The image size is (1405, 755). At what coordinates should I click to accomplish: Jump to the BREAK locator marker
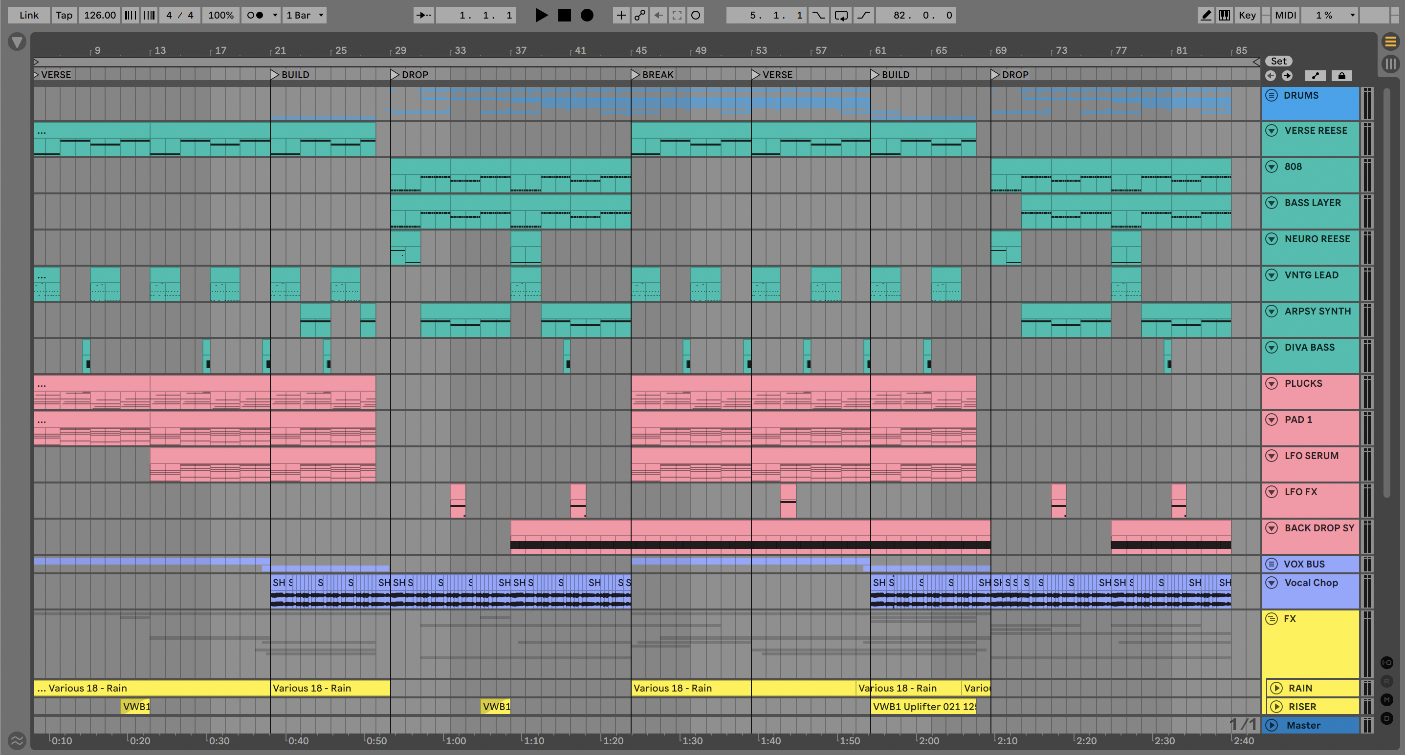click(636, 75)
